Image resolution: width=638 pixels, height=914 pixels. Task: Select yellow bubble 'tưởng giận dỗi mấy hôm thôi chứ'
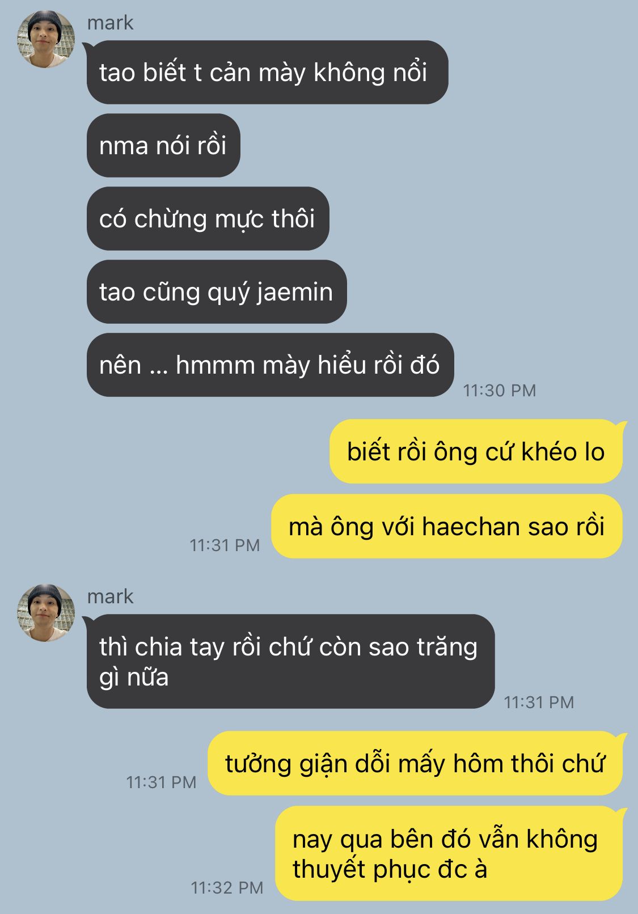pos(415,763)
